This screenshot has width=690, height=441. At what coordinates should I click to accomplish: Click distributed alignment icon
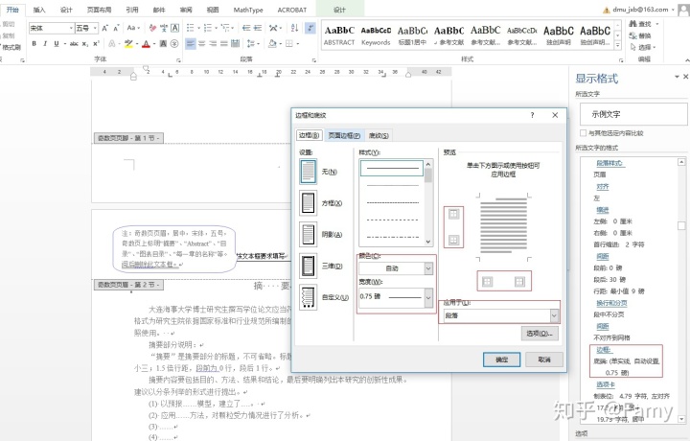click(x=235, y=43)
